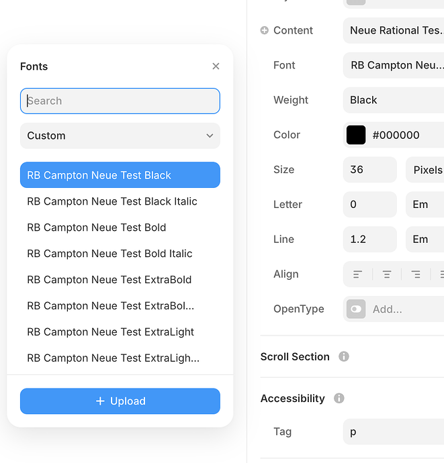Open the black color swatch picker
The width and height of the screenshot is (444, 463).
tap(356, 135)
